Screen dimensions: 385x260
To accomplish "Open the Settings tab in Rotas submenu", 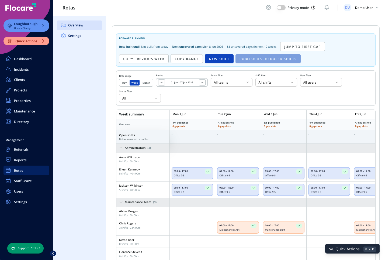I will pos(79,36).
